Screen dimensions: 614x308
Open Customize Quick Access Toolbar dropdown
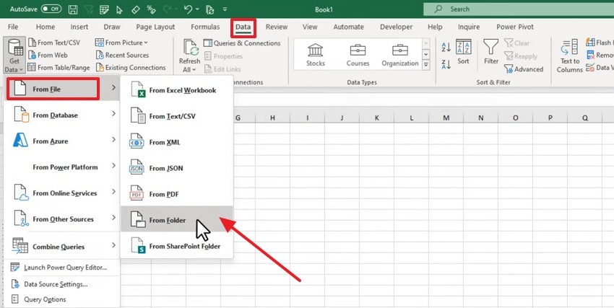coord(225,9)
